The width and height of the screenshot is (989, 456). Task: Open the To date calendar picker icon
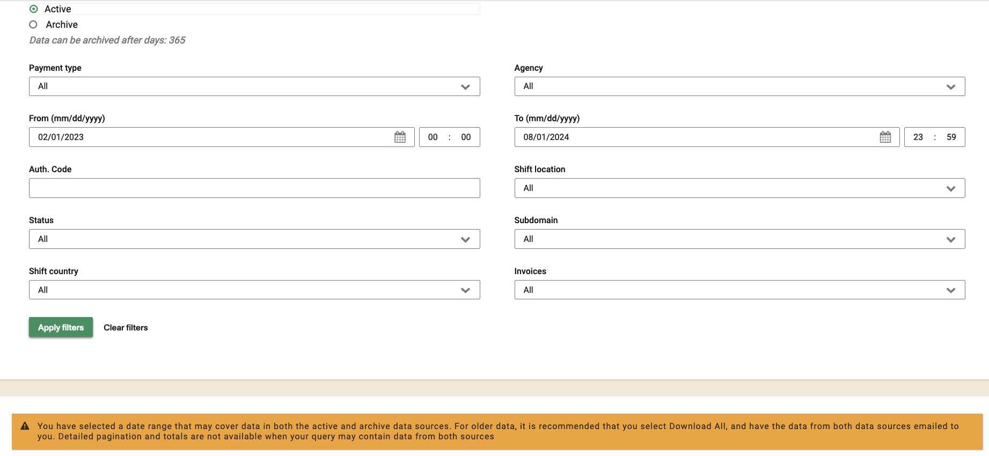click(x=885, y=137)
